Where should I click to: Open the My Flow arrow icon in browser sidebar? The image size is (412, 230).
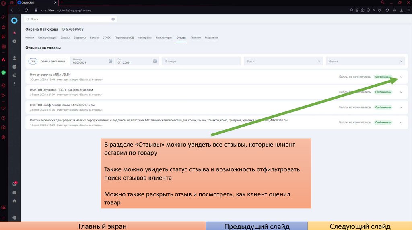coord(3,95)
